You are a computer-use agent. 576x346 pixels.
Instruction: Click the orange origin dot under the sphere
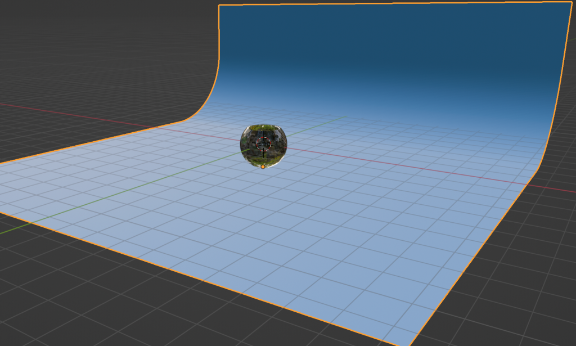pos(263,167)
